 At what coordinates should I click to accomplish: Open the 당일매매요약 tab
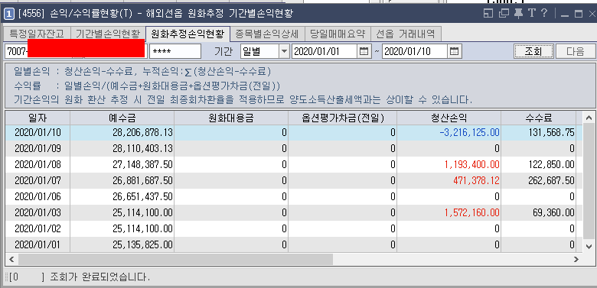tap(338, 34)
